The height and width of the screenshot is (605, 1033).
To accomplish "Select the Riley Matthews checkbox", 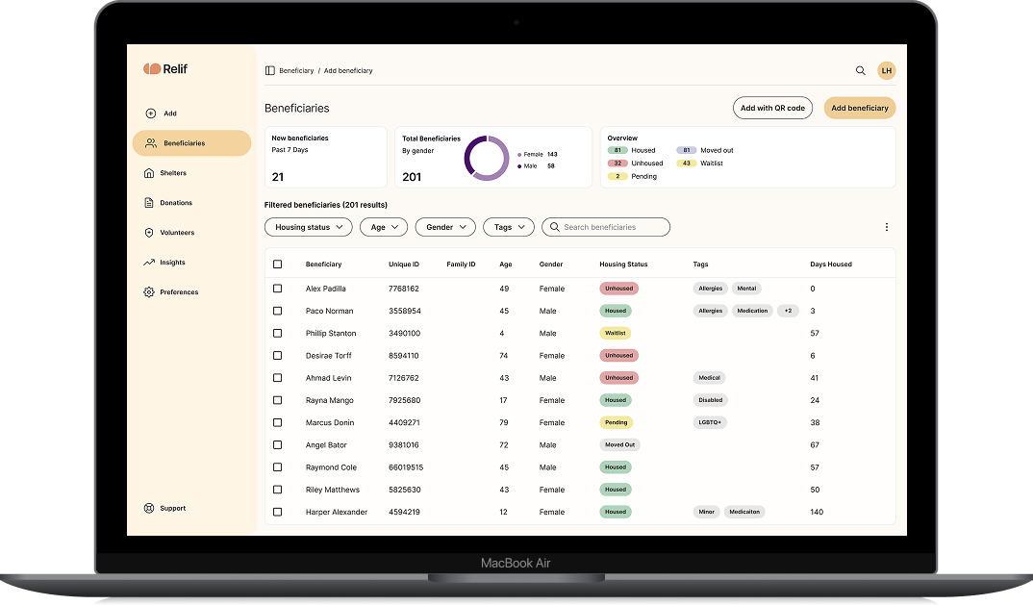I will (277, 490).
